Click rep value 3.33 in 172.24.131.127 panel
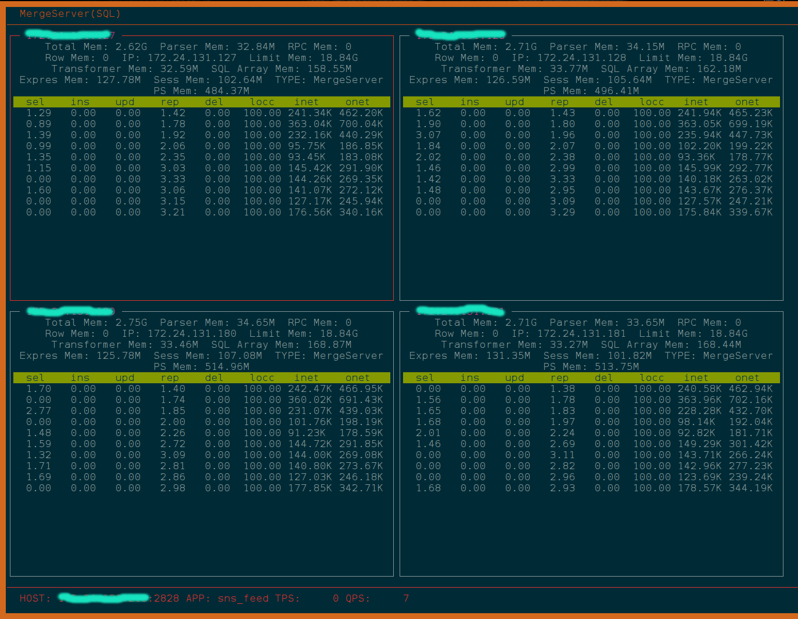The image size is (798, 619). coord(173,179)
